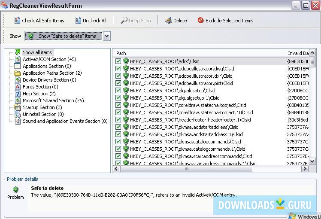The image size is (321, 219).
Task: Toggle the adobe.illustrator.dxf\Clsid checkbox
Action: point(118,76)
